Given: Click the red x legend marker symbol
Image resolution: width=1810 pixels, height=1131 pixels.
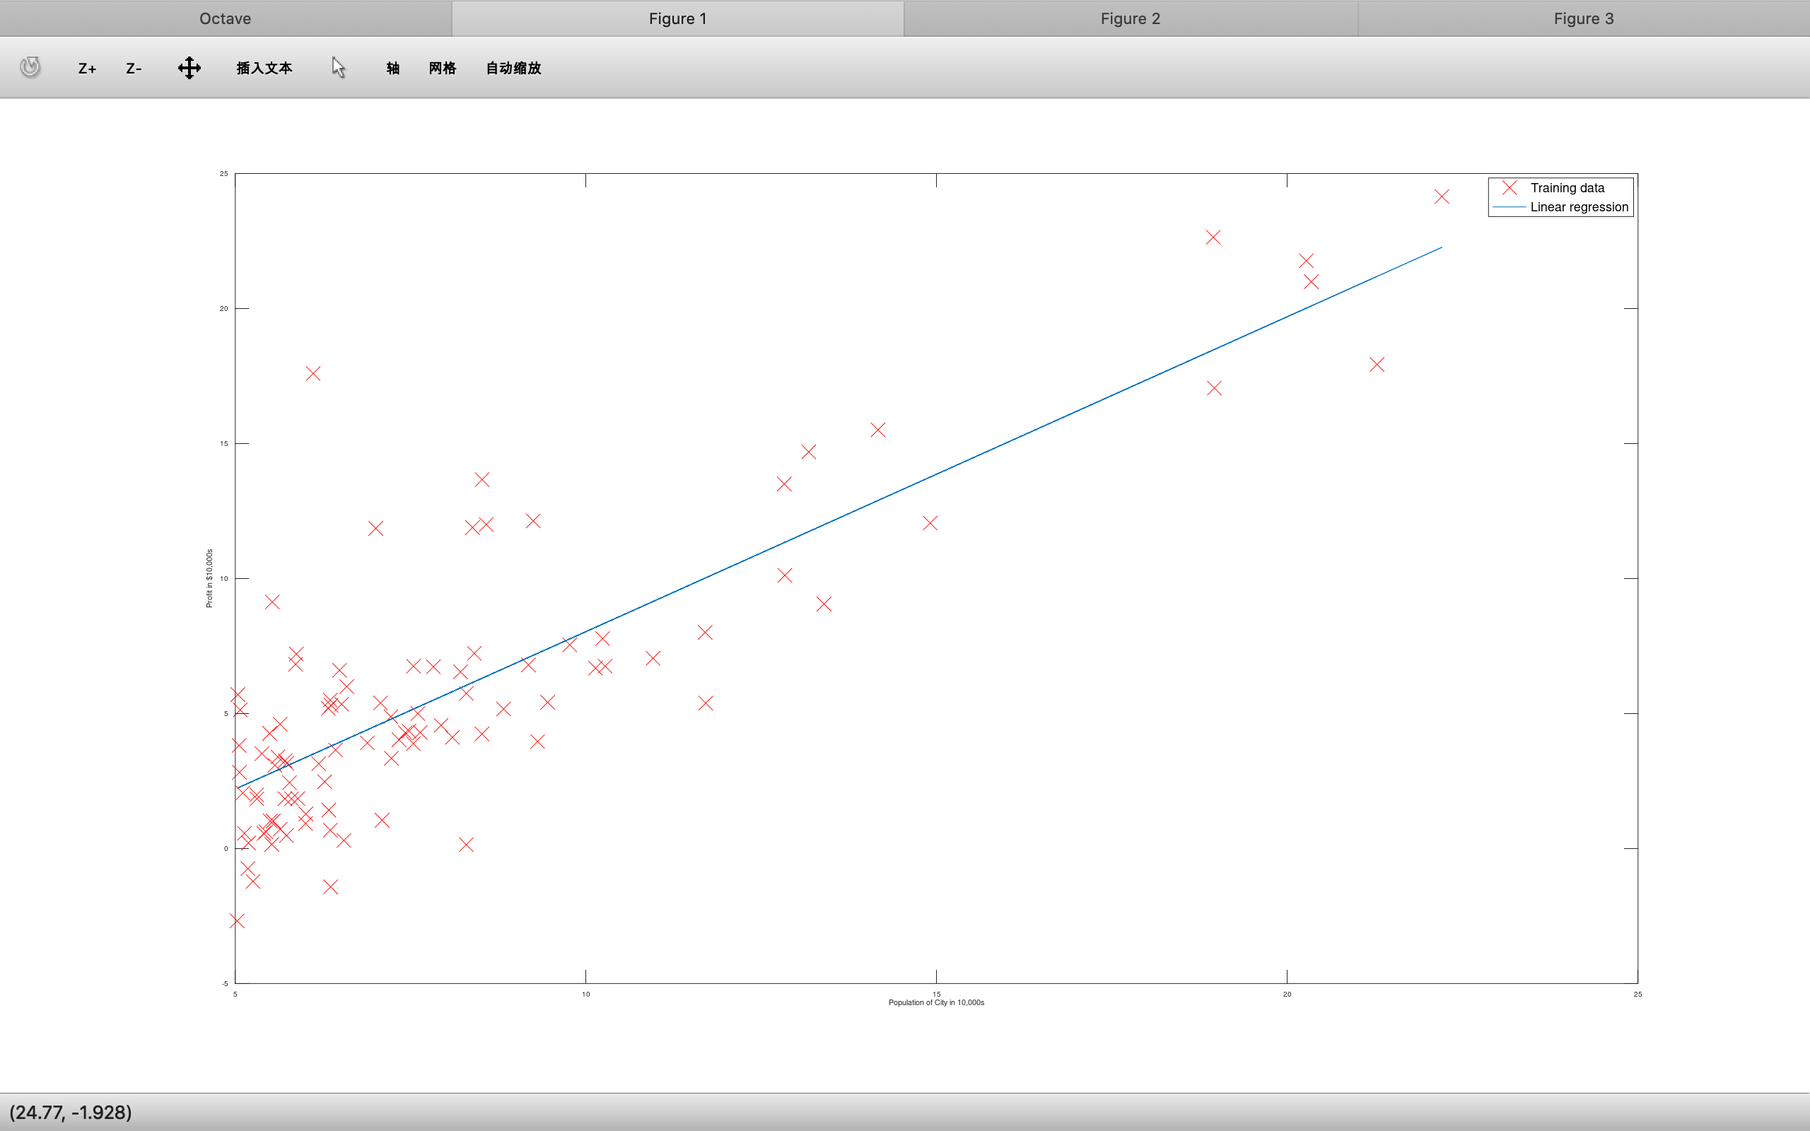Looking at the screenshot, I should (1510, 188).
